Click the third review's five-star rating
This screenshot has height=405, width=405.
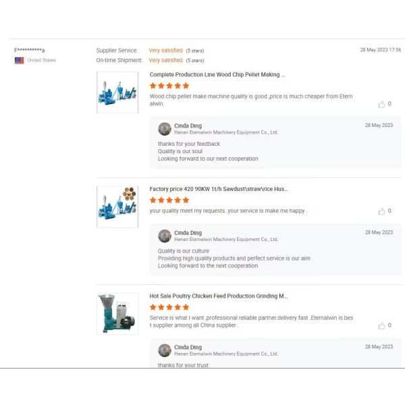click(169, 307)
